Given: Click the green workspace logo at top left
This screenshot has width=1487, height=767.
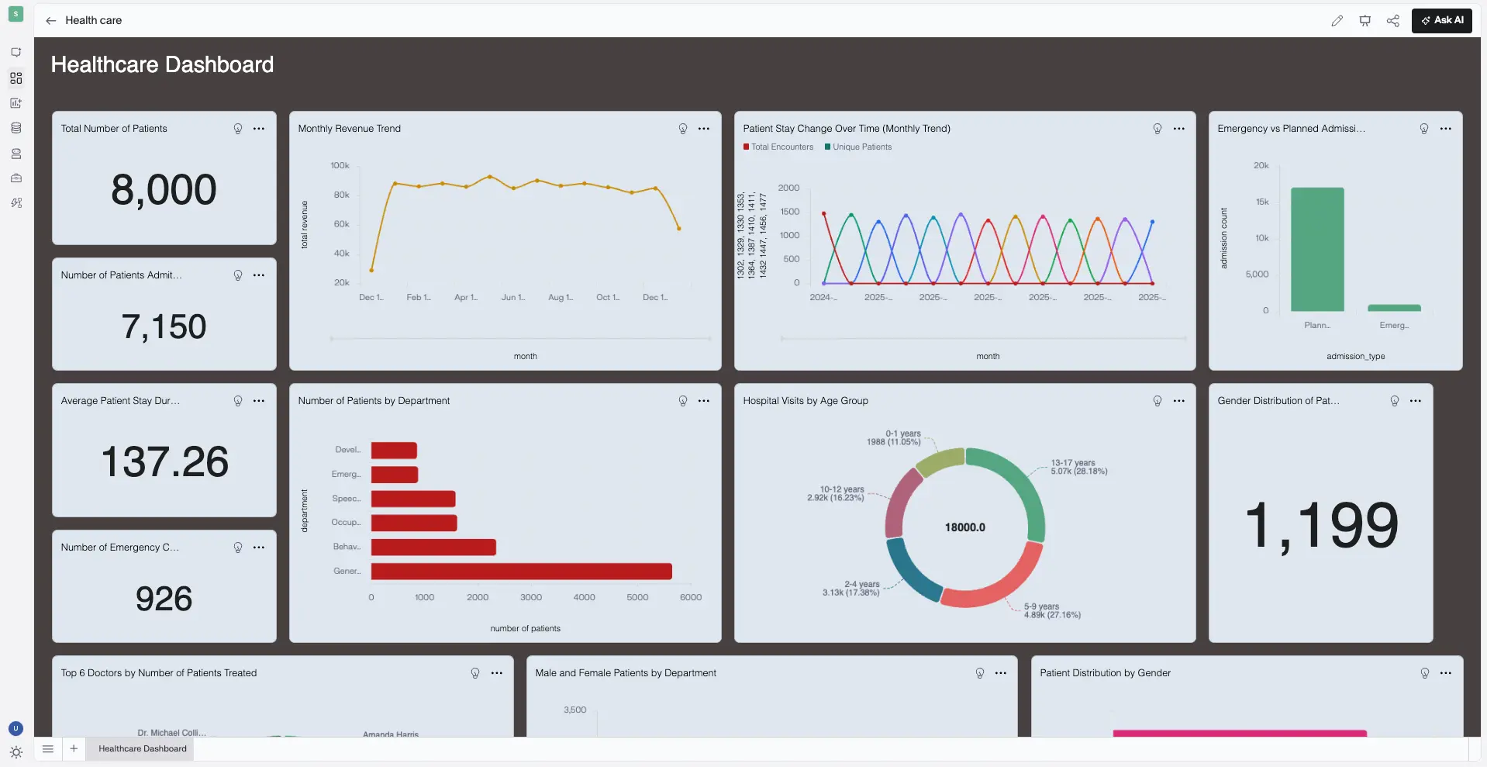Looking at the screenshot, I should click(x=16, y=14).
